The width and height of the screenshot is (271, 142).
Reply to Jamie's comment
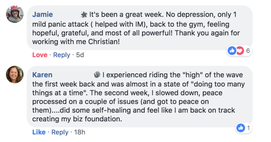[62, 55]
